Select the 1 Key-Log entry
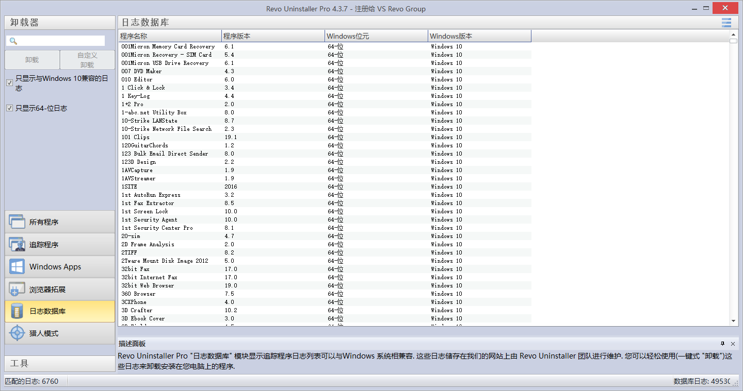This screenshot has width=743, height=391. pos(325,96)
